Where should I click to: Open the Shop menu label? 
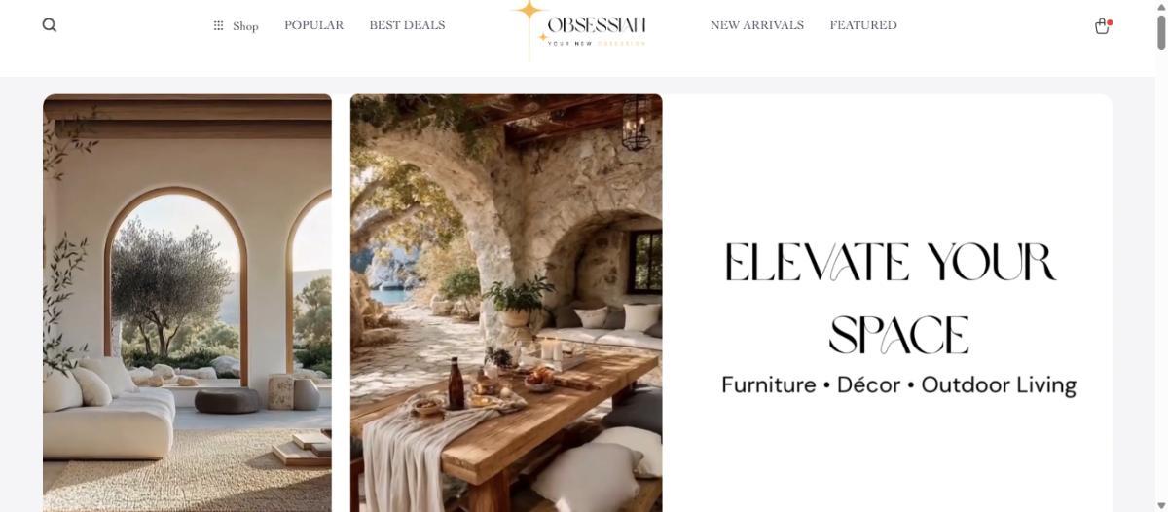point(245,26)
